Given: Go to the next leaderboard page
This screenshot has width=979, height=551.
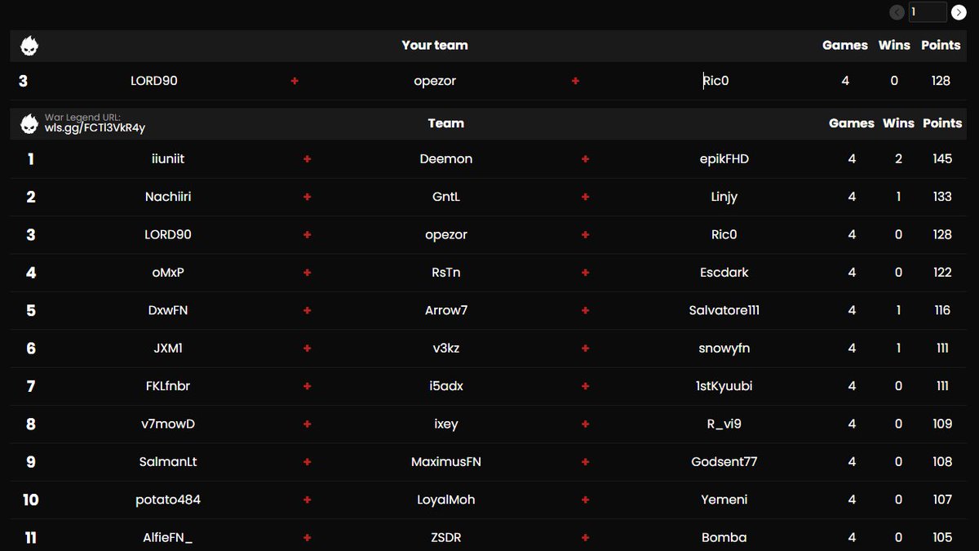Looking at the screenshot, I should tap(959, 12).
